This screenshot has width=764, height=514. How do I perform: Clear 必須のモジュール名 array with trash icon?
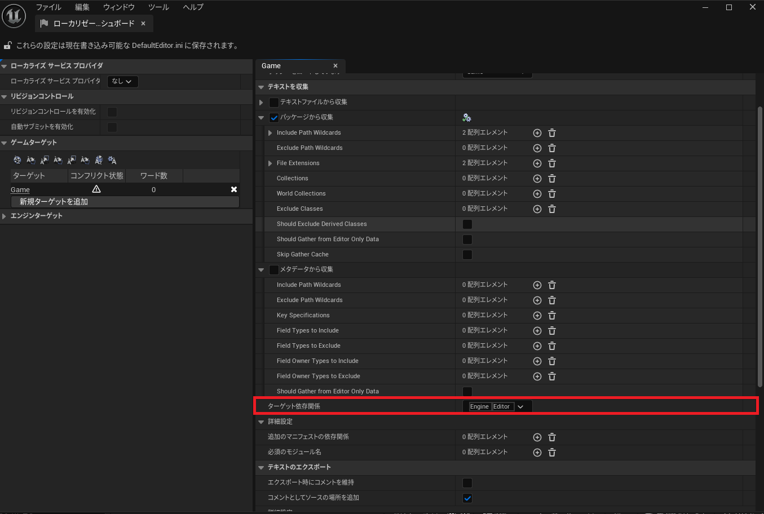552,453
